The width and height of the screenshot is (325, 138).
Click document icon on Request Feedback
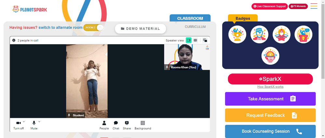tap(294, 115)
